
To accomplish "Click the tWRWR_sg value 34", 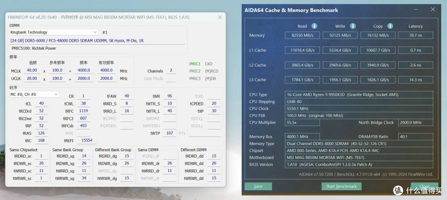I will [84, 178].
